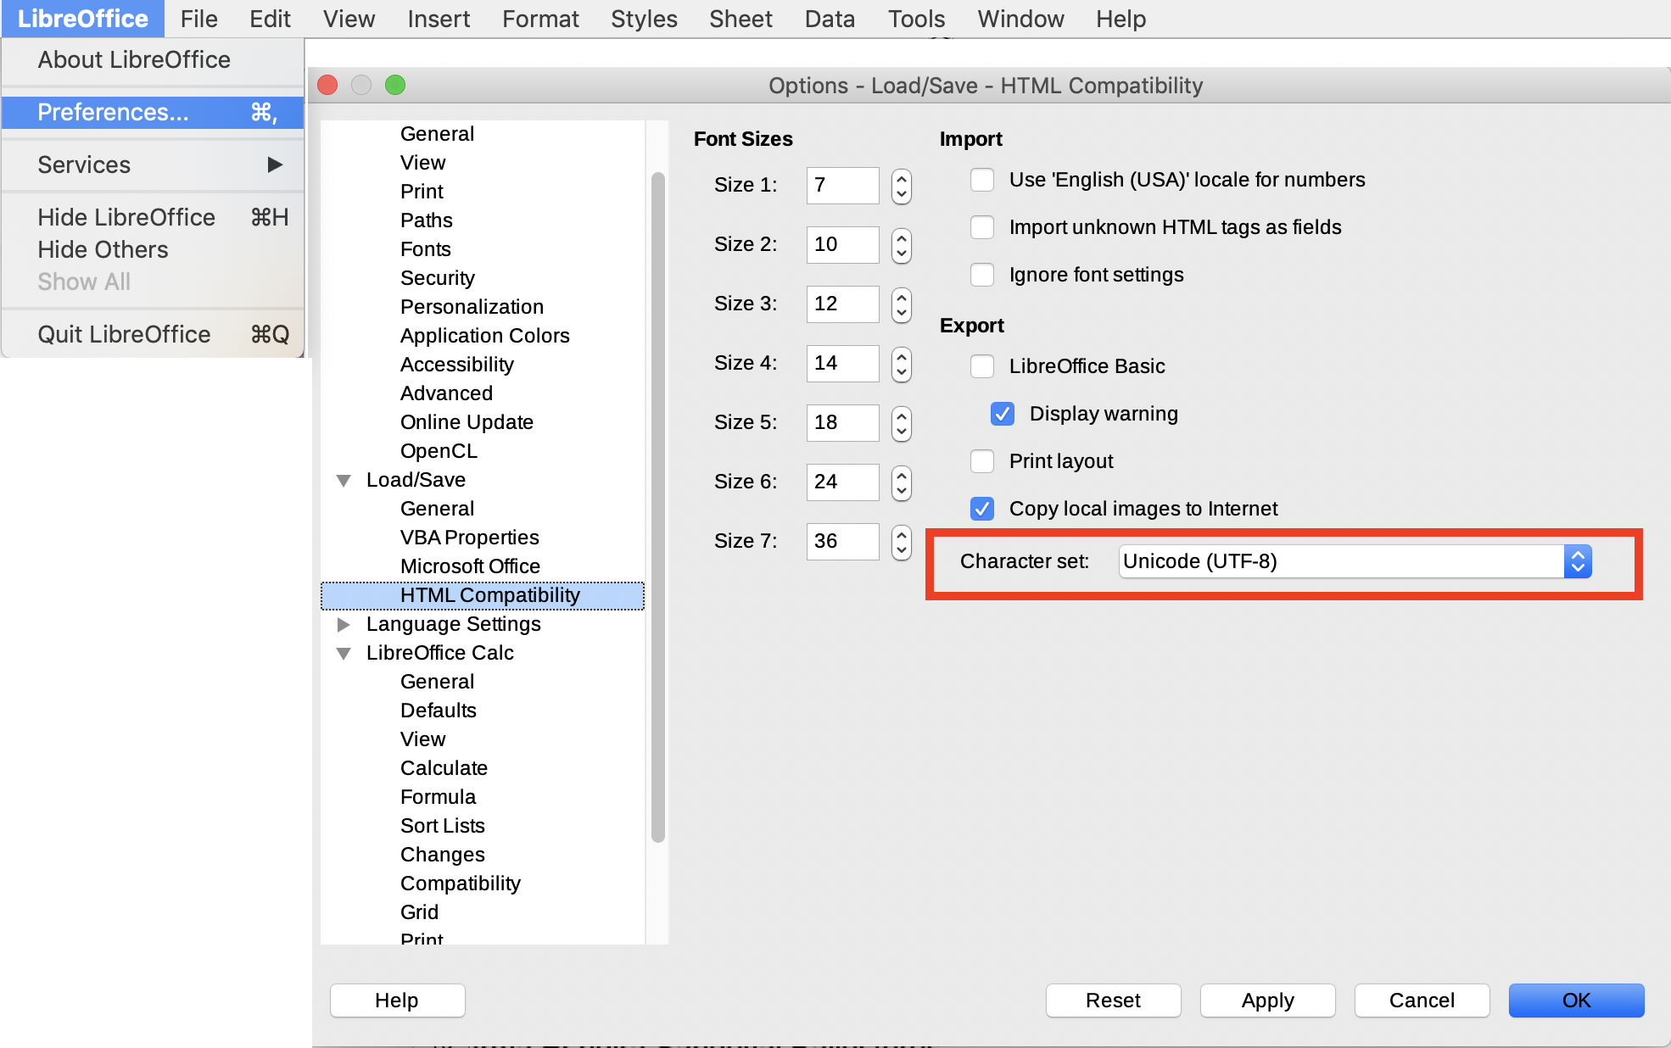Image resolution: width=1671 pixels, height=1048 pixels.
Task: Open the Microsoft Office settings page
Action: tap(470, 566)
